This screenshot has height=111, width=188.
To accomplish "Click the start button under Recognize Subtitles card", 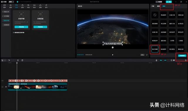I will (21, 27).
